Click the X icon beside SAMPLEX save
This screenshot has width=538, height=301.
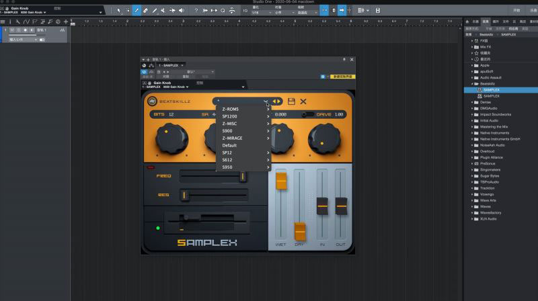tap(303, 101)
